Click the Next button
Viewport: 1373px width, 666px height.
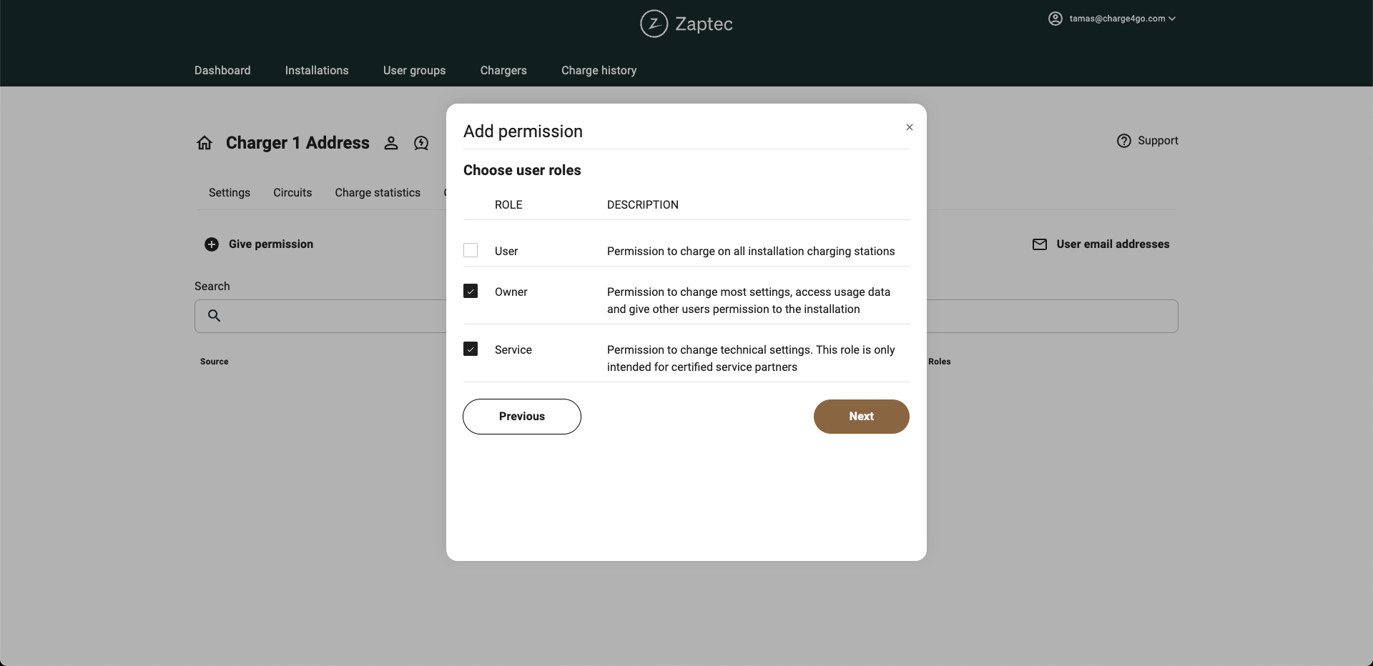861,417
